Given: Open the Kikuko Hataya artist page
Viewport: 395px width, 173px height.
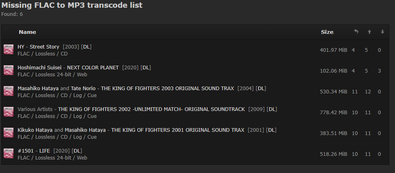Looking at the screenshot, I should [x=35, y=130].
